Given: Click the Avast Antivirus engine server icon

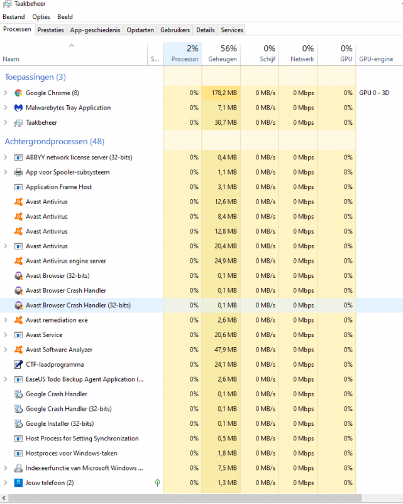Looking at the screenshot, I should [x=19, y=261].
